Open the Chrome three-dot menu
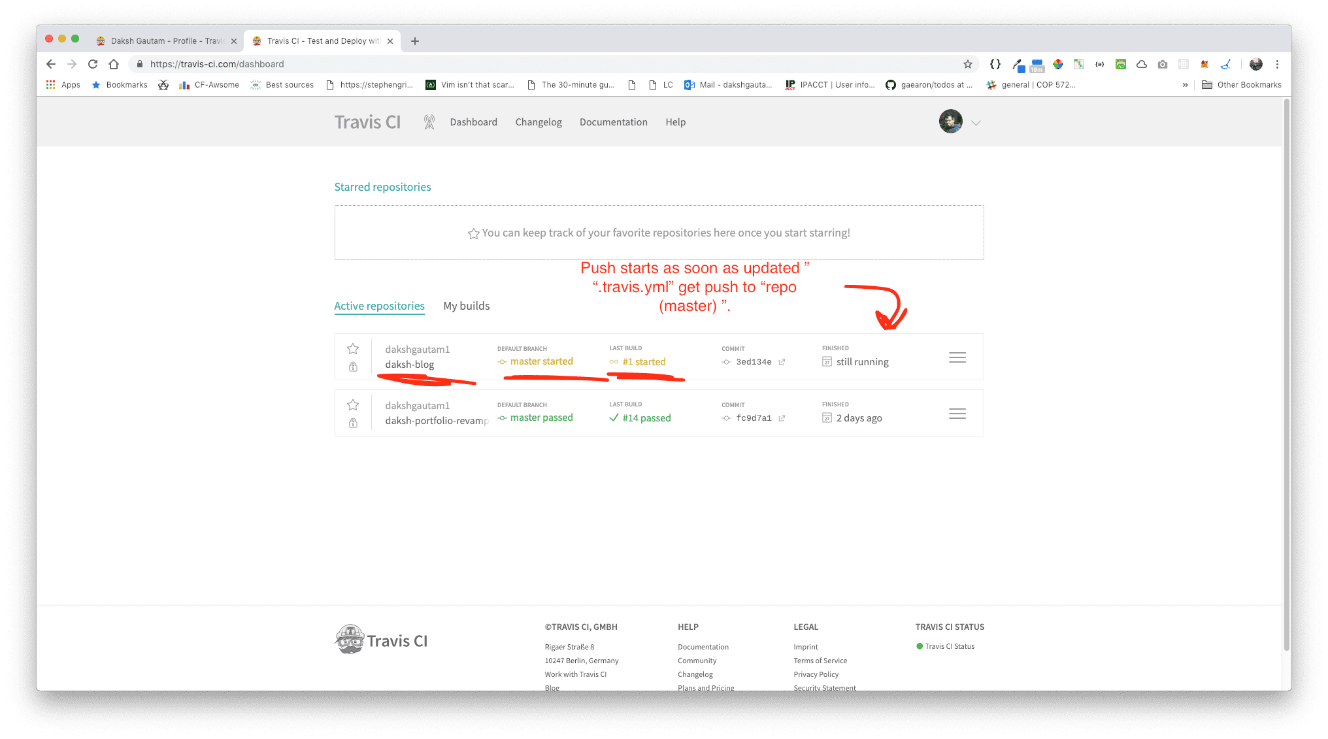The height and width of the screenshot is (739, 1328). pos(1277,64)
